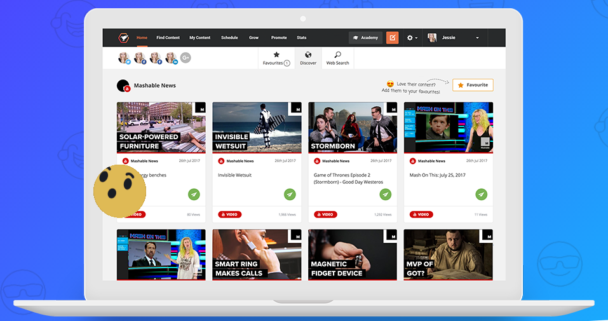Open the Stats page
This screenshot has width=608, height=321.
301,38
